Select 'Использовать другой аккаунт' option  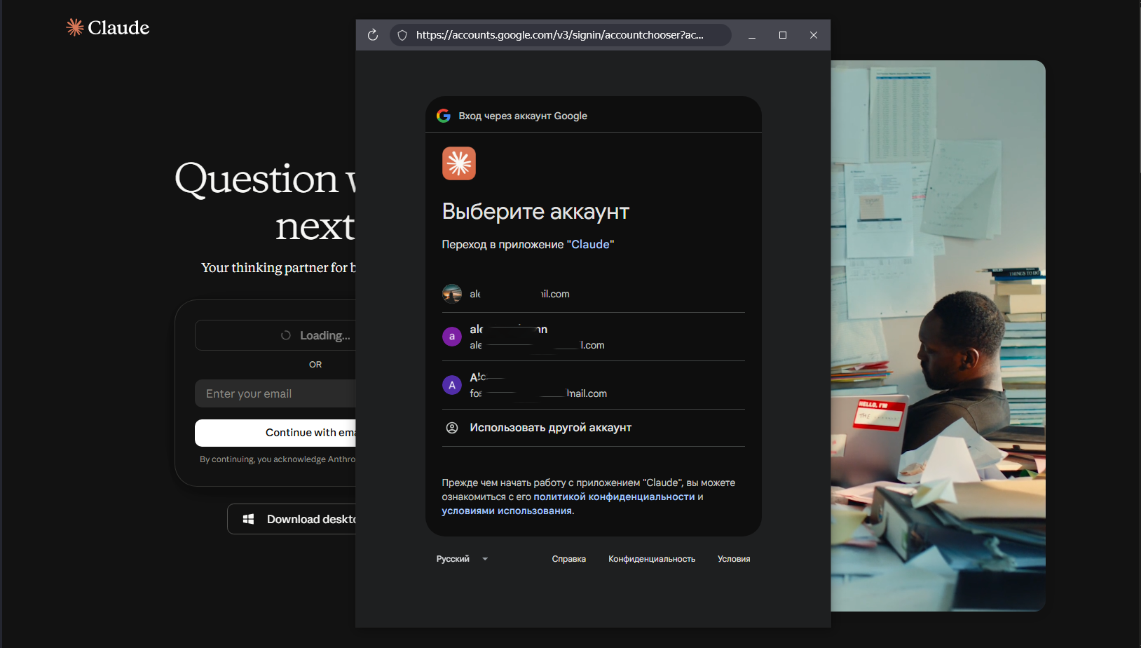[x=593, y=428]
